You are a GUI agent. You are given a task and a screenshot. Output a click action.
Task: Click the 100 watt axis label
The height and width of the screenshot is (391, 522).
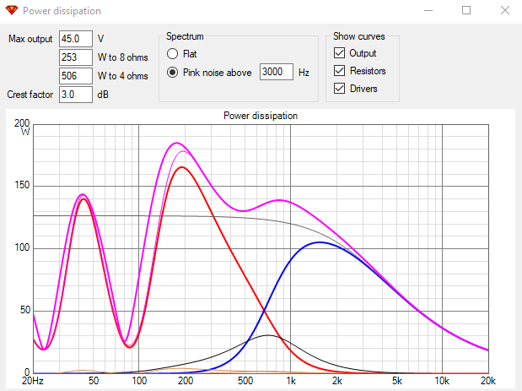22,247
